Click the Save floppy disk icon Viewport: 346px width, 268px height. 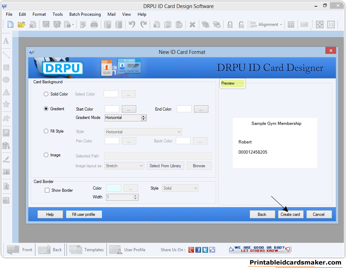coord(46,24)
